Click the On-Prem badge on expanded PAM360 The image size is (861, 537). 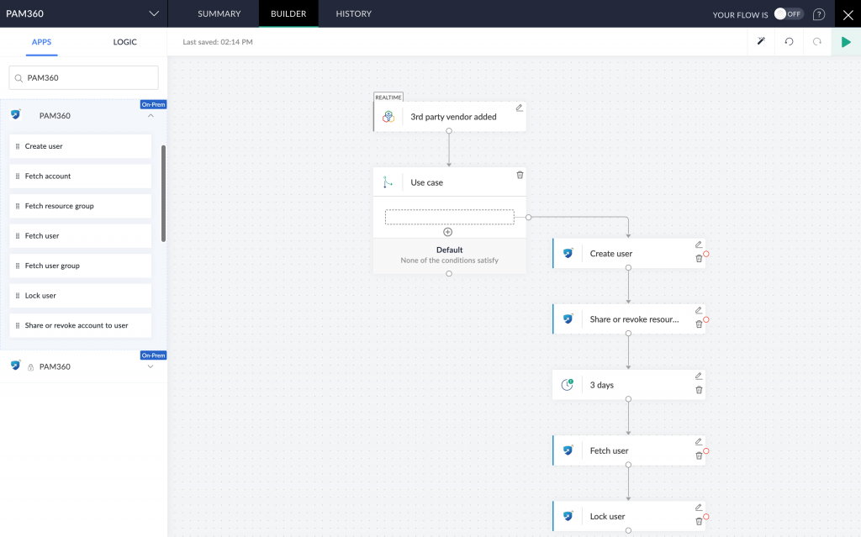click(153, 104)
